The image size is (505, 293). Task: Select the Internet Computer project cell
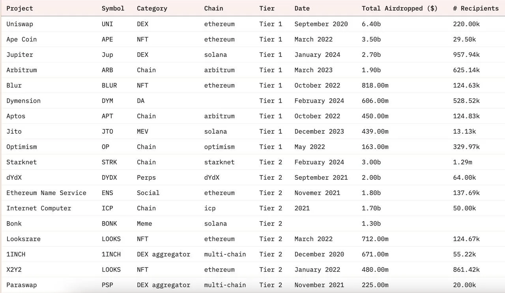[39, 209]
